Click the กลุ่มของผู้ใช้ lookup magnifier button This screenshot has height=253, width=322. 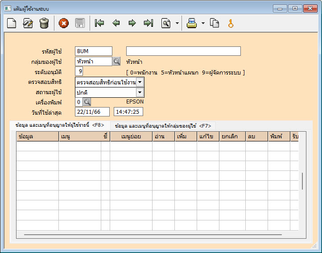click(116, 62)
